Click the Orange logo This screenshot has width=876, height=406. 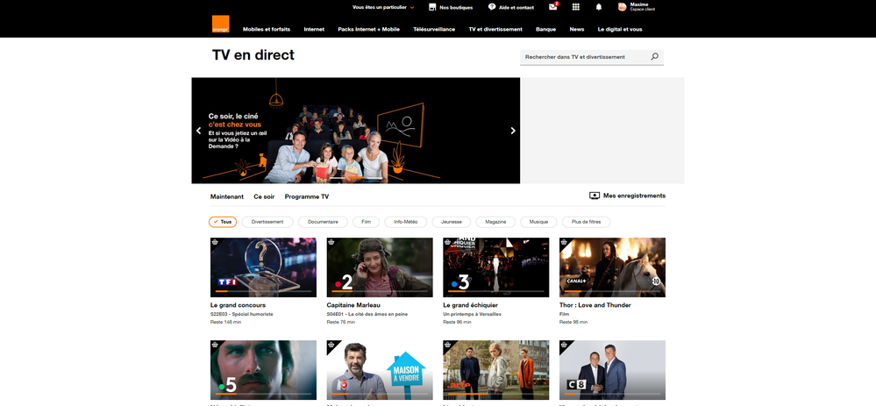(220, 25)
